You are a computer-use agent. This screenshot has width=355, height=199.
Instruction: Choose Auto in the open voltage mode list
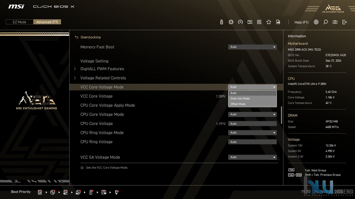(252, 93)
